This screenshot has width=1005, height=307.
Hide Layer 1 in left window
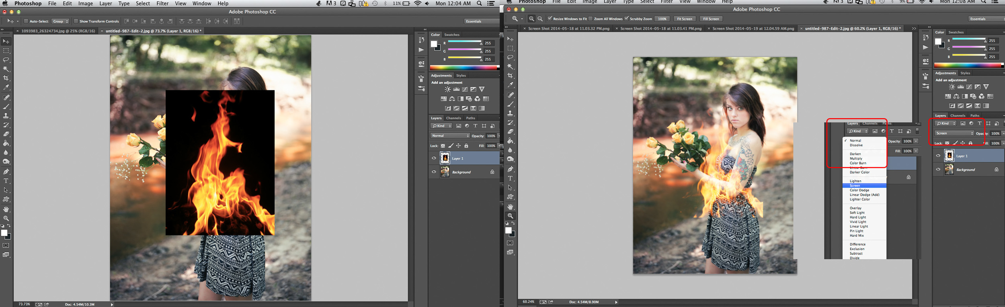click(434, 158)
